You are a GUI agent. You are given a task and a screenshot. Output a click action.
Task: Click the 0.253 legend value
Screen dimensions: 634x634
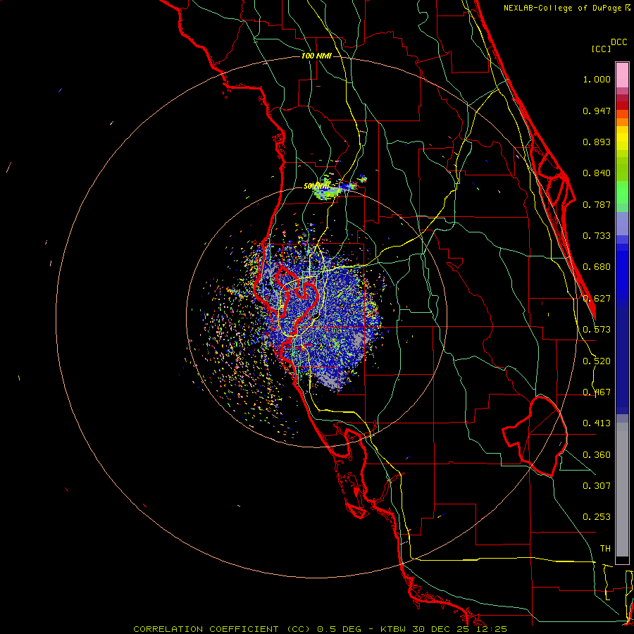click(597, 517)
